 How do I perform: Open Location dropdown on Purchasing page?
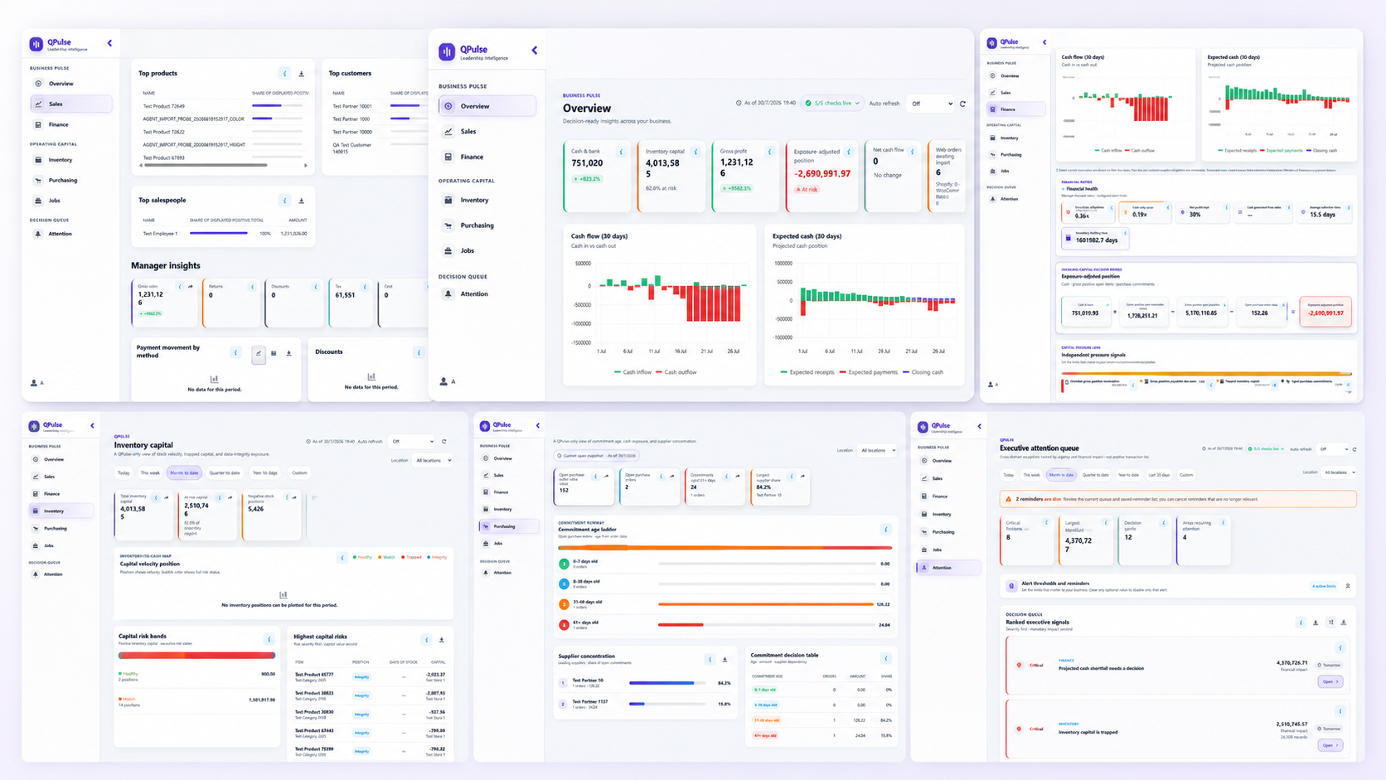click(x=877, y=450)
